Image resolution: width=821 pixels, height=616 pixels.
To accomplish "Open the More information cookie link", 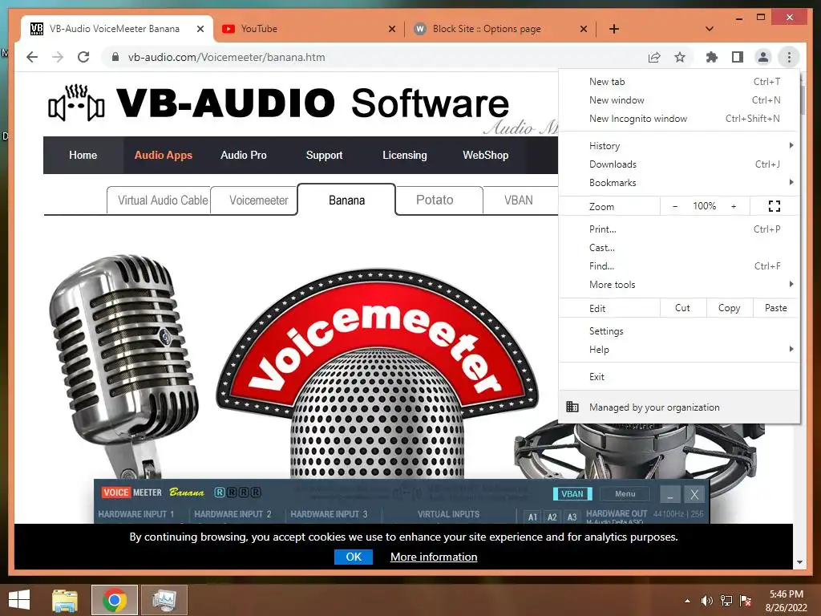I will 434,557.
